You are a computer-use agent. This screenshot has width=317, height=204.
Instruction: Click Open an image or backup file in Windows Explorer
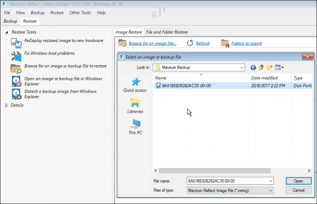click(63, 81)
